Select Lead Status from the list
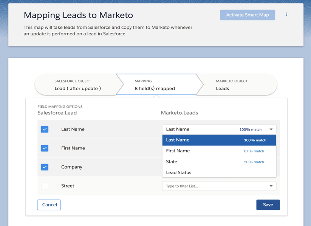311x226 pixels. [219, 172]
